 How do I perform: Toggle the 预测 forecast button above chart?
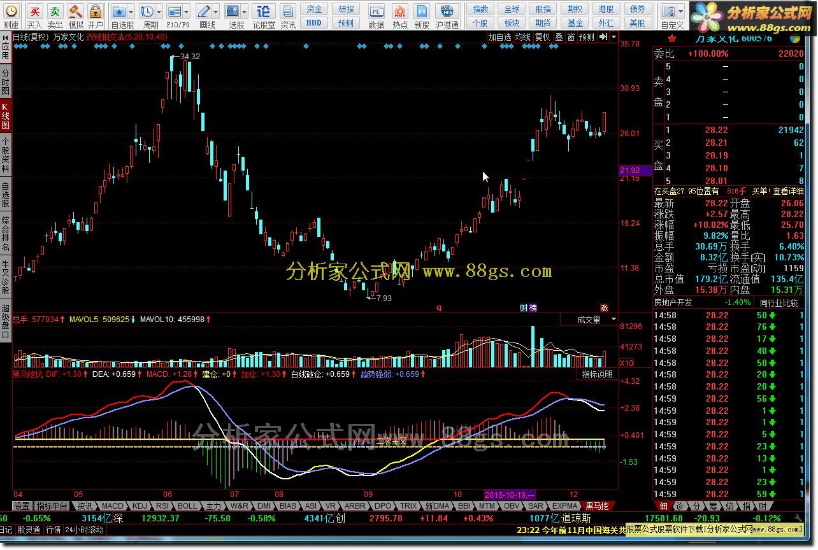586,38
